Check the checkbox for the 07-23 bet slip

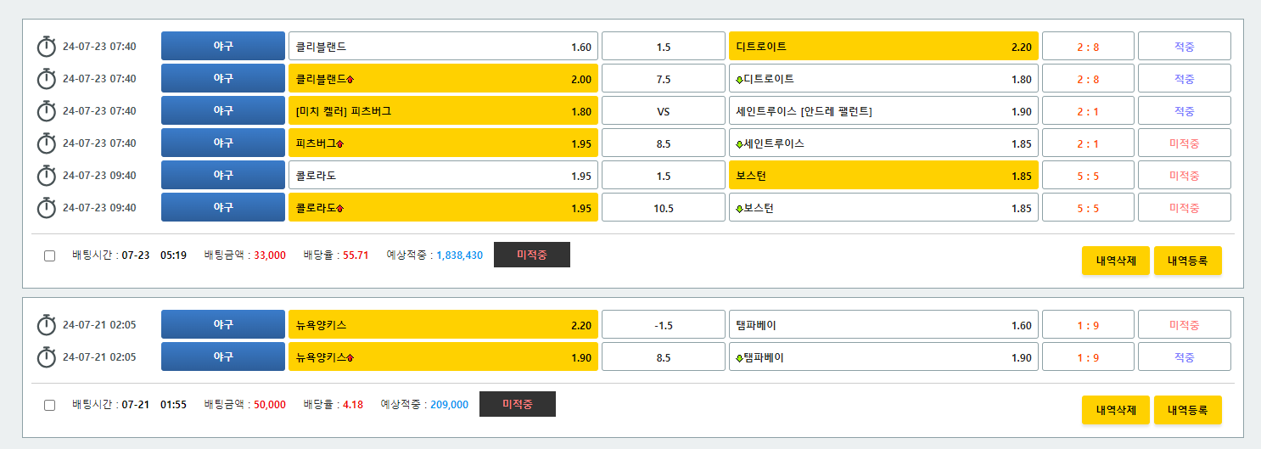(49, 255)
